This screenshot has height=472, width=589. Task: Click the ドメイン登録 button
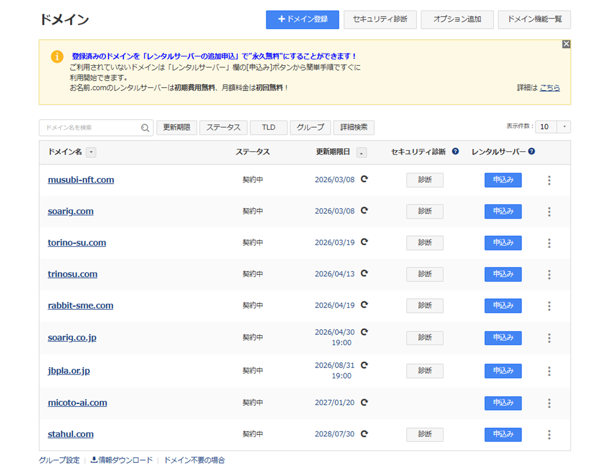[302, 20]
